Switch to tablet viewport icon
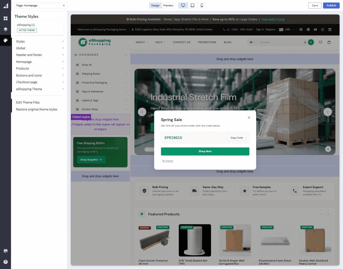The image size is (343, 269). [x=192, y=5]
